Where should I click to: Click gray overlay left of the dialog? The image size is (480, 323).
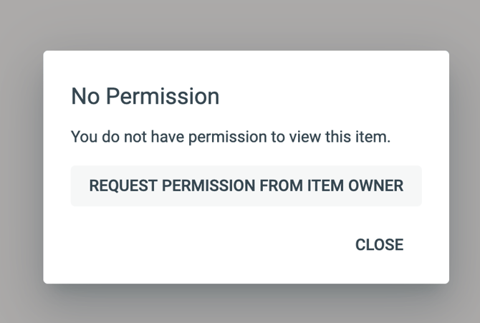coord(21,167)
